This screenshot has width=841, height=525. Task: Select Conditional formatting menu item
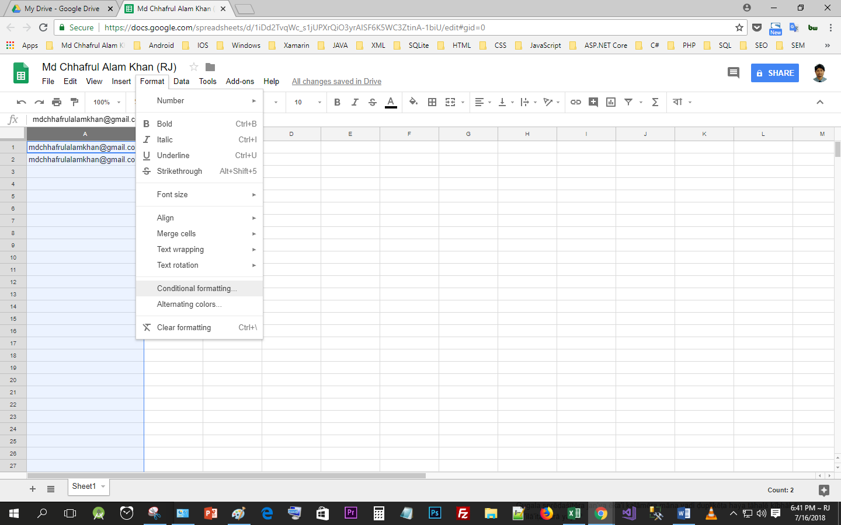199,289
